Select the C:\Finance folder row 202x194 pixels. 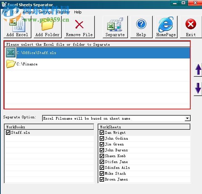pos(98,64)
